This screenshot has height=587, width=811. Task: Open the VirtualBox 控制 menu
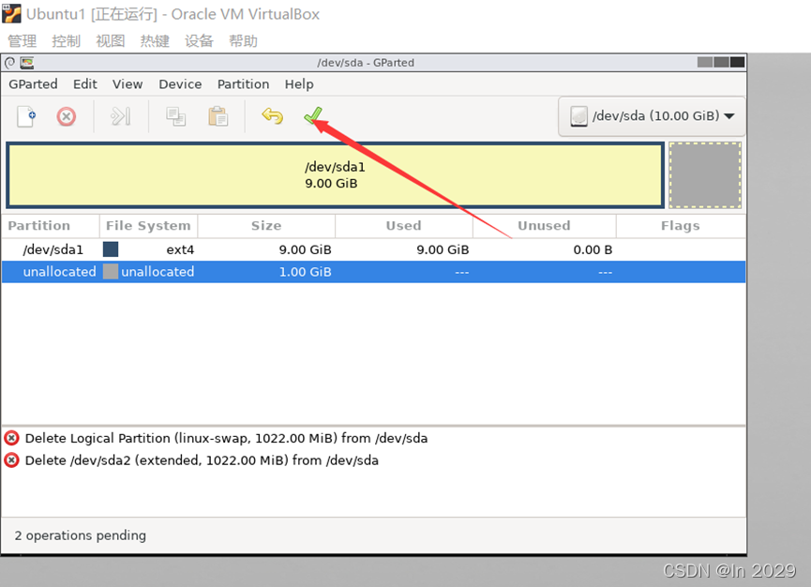(67, 41)
